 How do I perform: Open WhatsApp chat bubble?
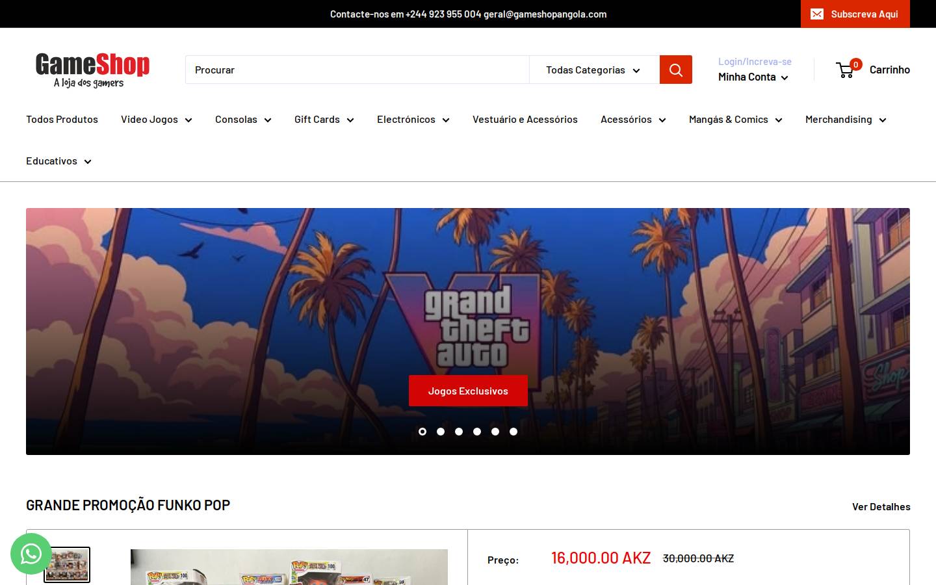coord(31,554)
